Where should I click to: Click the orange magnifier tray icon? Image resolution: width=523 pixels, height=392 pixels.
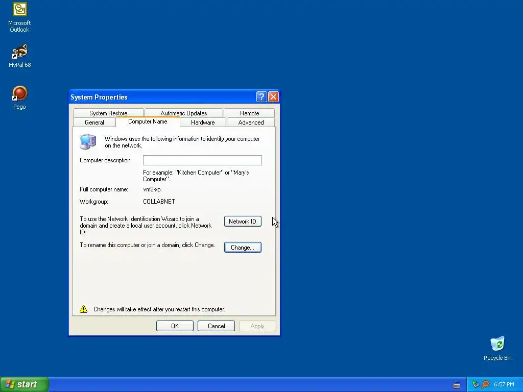[x=485, y=384]
